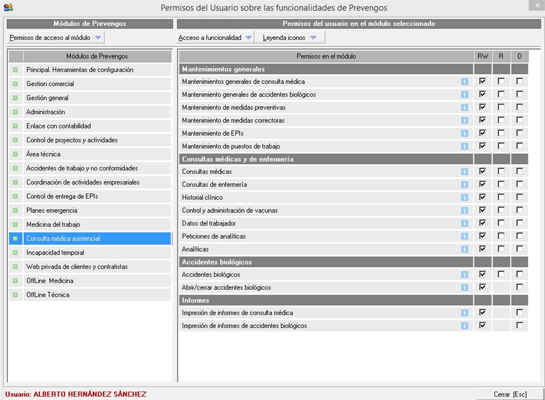The width and height of the screenshot is (545, 400).
Task: Check D box for Impresión de informes de consulta médica
Action: 519,312
